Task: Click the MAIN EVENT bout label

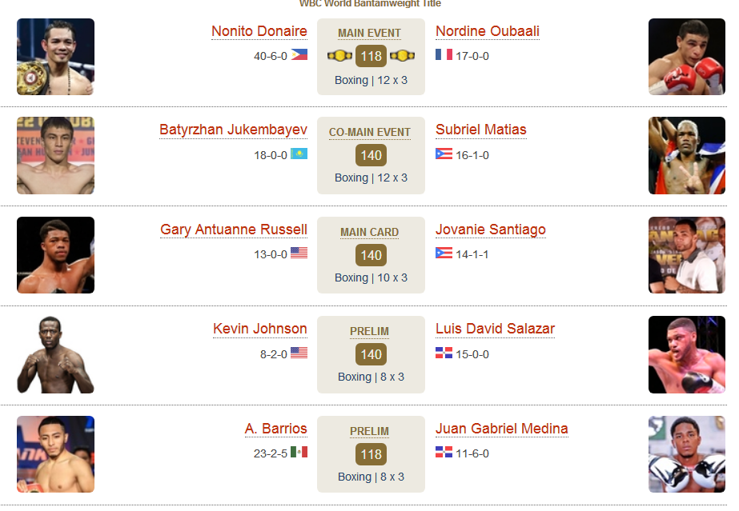Action: coord(370,33)
